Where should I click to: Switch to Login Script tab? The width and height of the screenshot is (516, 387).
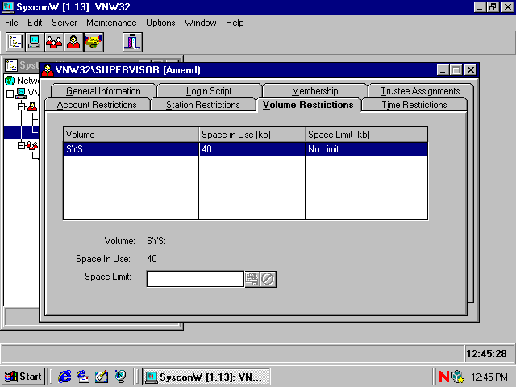click(x=209, y=91)
